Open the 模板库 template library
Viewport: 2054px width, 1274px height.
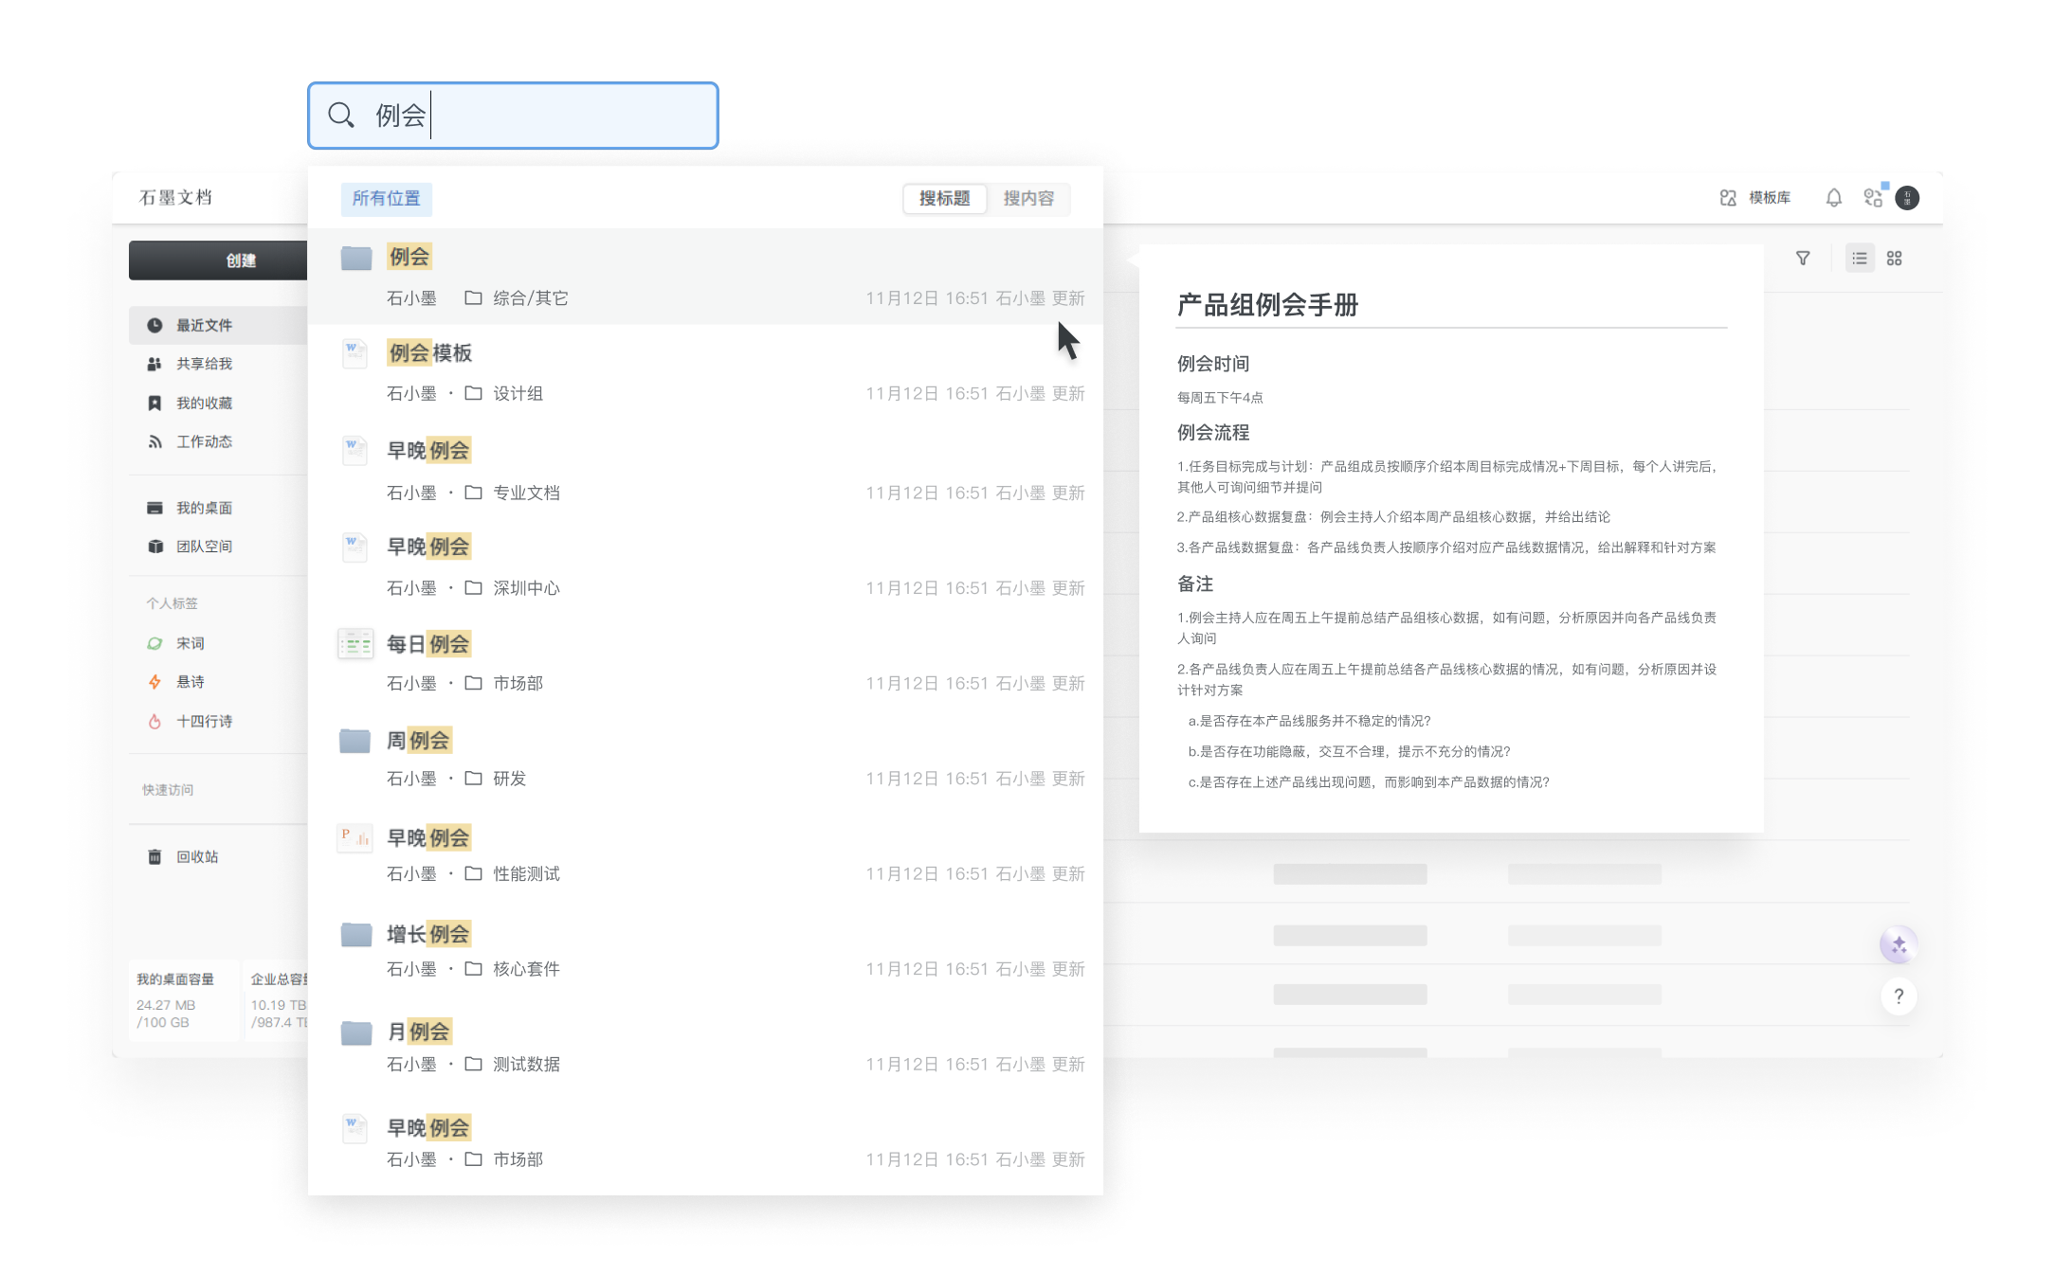(x=1755, y=198)
